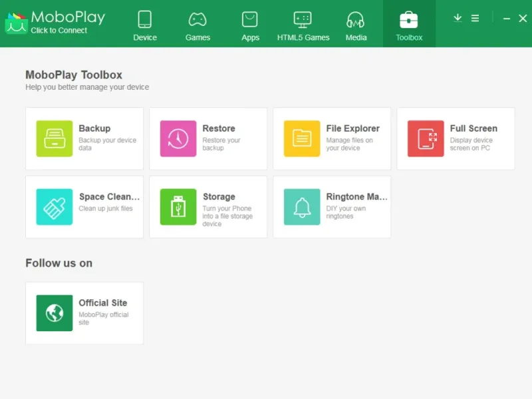Image resolution: width=532 pixels, height=399 pixels.
Task: Open the HTML5 Games monitor icon
Action: (303, 20)
